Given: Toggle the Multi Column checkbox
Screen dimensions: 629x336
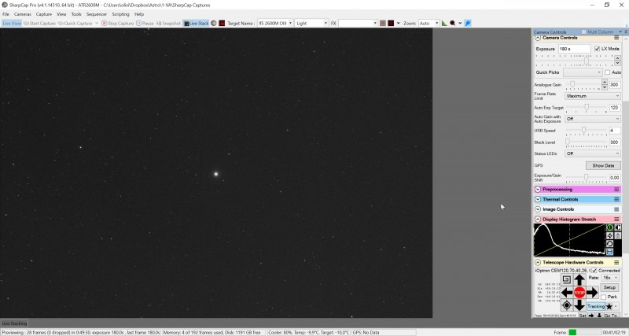Looking at the screenshot, I should [584, 31].
